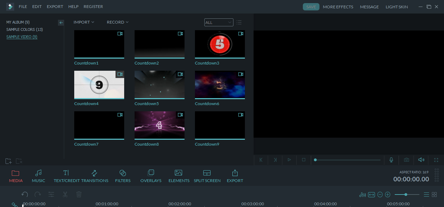This screenshot has width=444, height=207.
Task: Select Sample Colors (13) album
Action: [x=25, y=29]
